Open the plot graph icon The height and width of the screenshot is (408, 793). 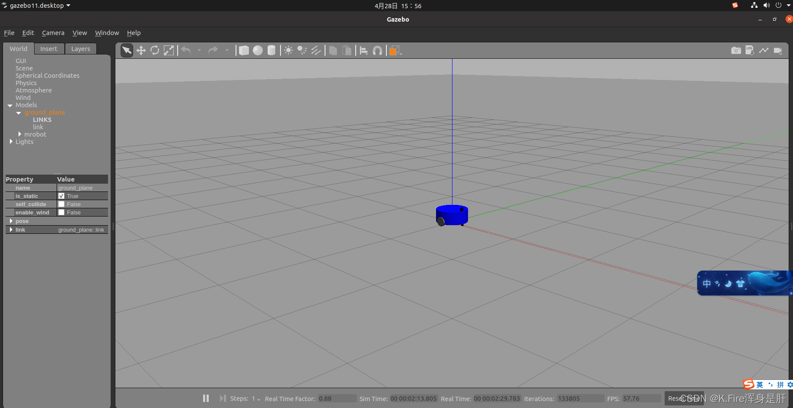[764, 51]
